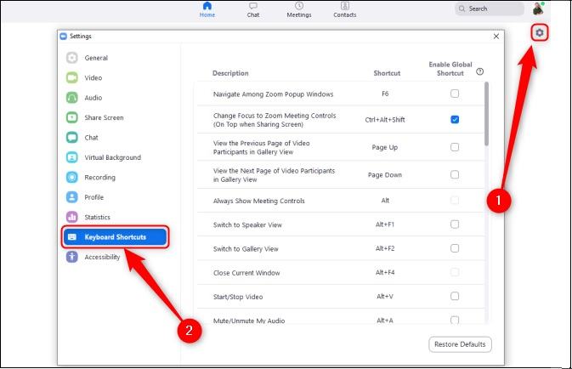Edit the Alt+F2 shortcut value
This screenshot has width=572, height=369.
(385, 248)
